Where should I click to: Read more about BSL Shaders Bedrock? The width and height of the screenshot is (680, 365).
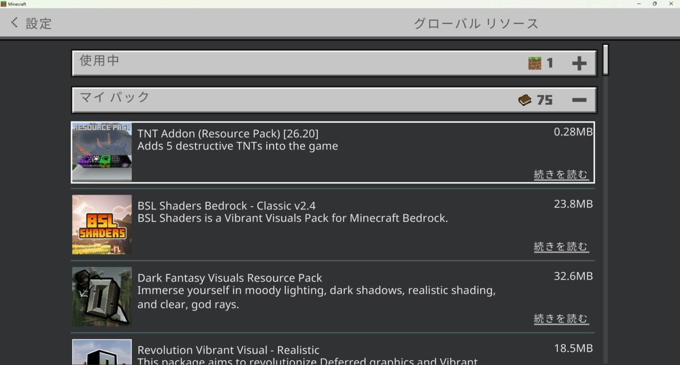[561, 247]
